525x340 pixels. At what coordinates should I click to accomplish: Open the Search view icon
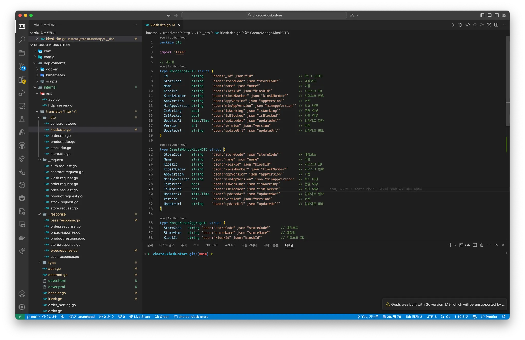point(22,40)
